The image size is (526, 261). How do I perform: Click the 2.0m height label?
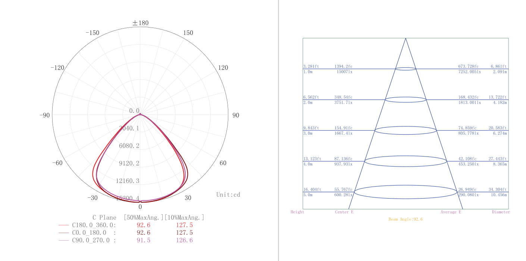[x=308, y=103]
